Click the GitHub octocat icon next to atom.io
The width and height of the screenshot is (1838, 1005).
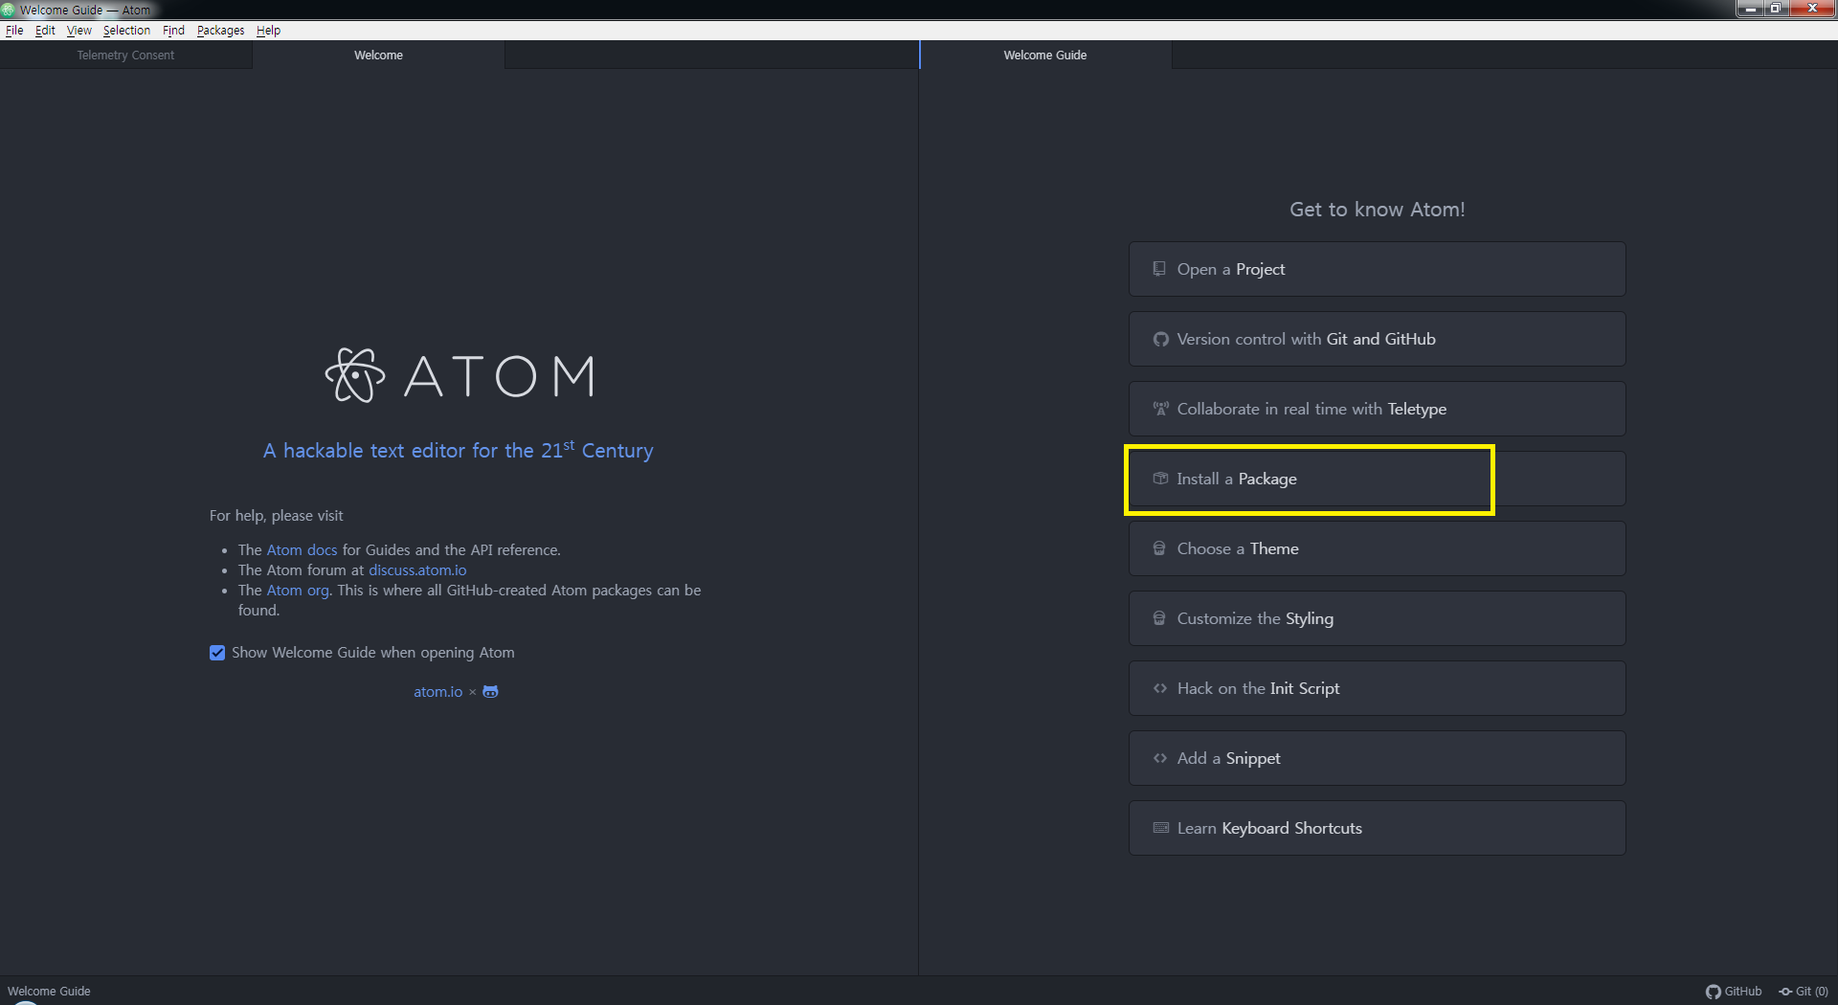pos(490,692)
